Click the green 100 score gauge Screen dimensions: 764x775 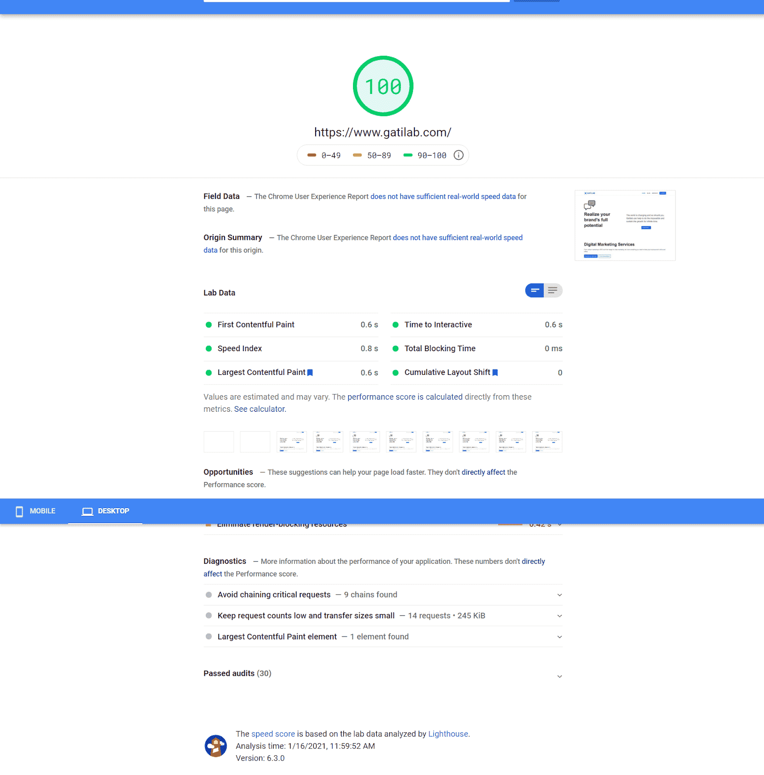tap(383, 86)
